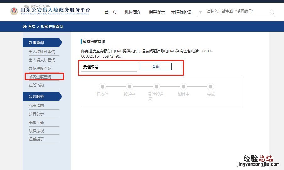Open 机构简介 menu item
This screenshot has height=170, width=284.
click(x=132, y=12)
